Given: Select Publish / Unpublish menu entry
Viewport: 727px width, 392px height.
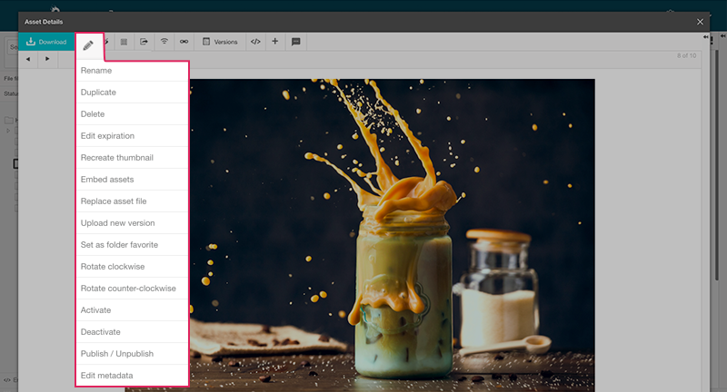Looking at the screenshot, I should [132, 354].
